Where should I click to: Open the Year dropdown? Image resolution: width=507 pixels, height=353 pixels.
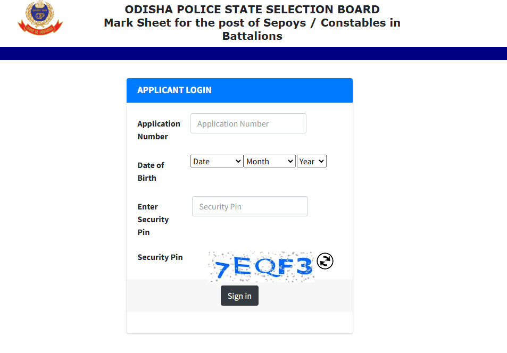[x=311, y=161]
